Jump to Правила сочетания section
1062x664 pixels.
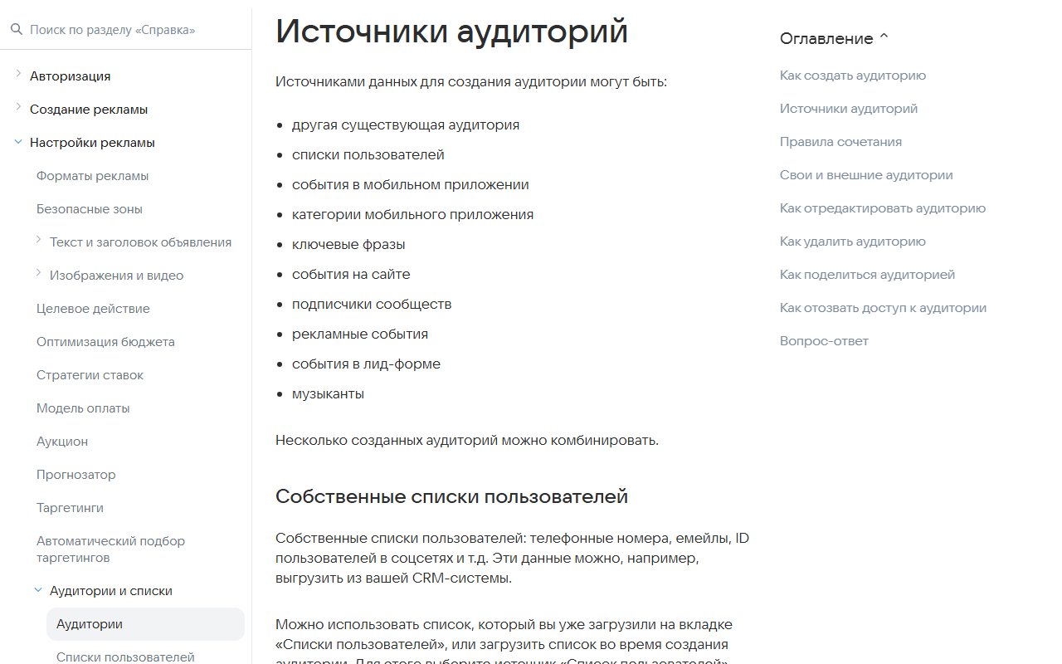point(840,142)
